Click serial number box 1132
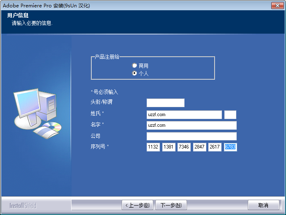 coord(153,147)
